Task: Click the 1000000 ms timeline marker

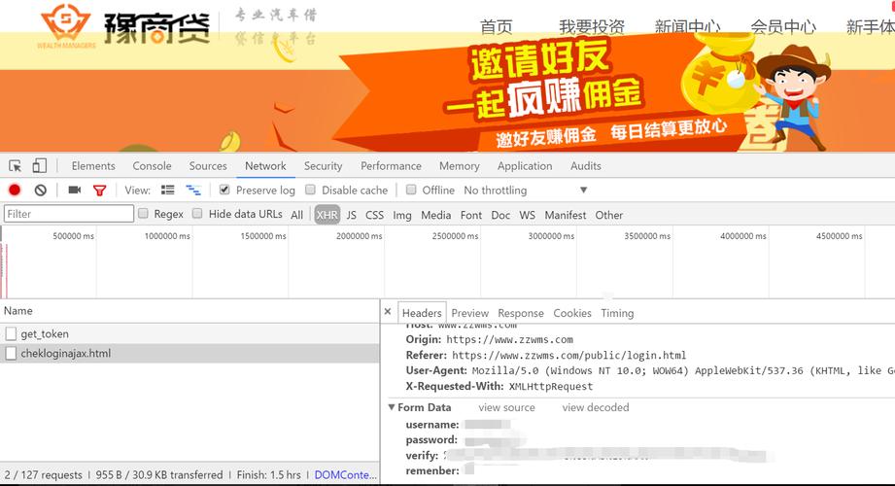Action: tap(167, 236)
